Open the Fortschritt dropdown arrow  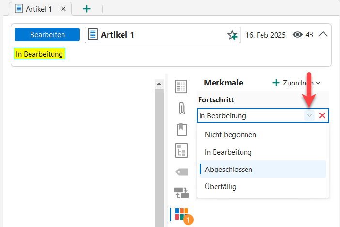coord(309,116)
